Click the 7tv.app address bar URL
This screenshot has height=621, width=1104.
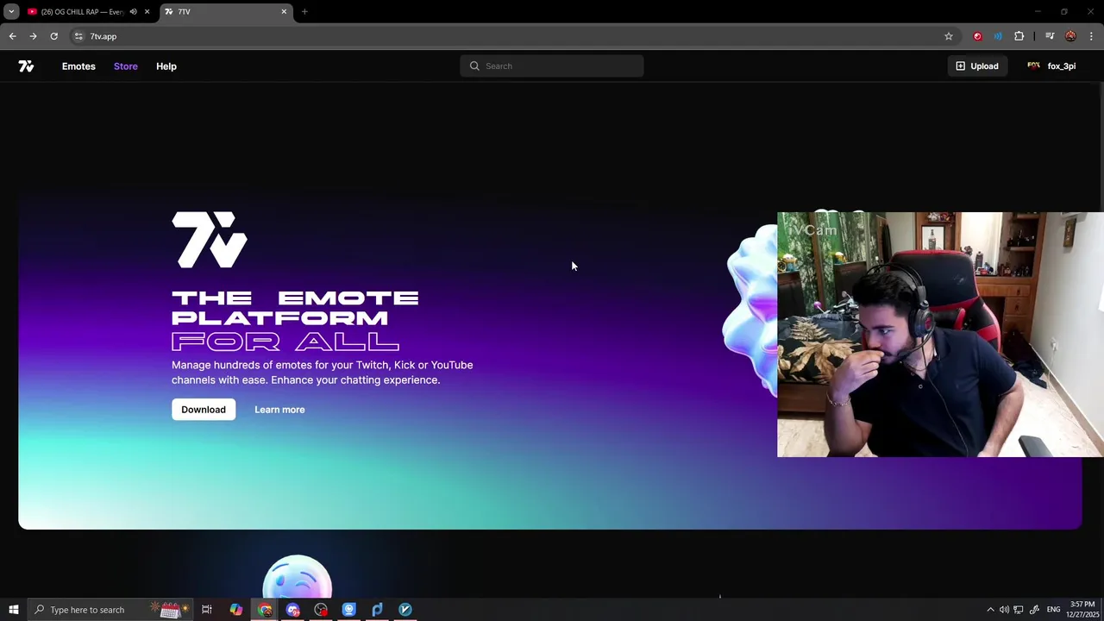[103, 36]
